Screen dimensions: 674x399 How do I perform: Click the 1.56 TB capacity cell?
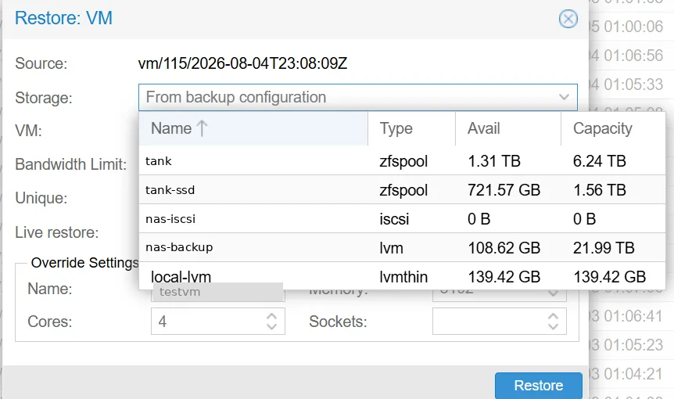click(599, 190)
